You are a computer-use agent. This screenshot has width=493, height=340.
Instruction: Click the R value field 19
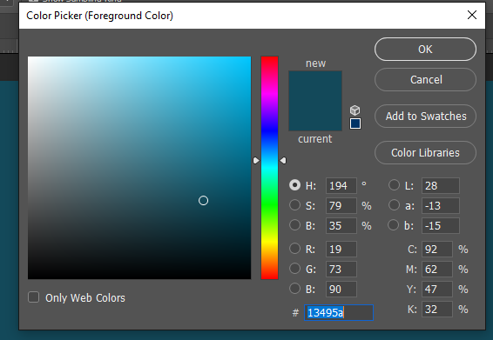pyautogui.click(x=341, y=250)
